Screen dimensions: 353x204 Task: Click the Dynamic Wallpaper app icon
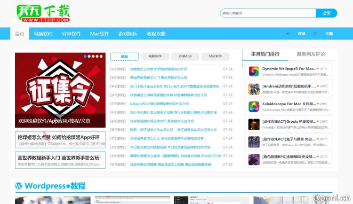(254, 71)
